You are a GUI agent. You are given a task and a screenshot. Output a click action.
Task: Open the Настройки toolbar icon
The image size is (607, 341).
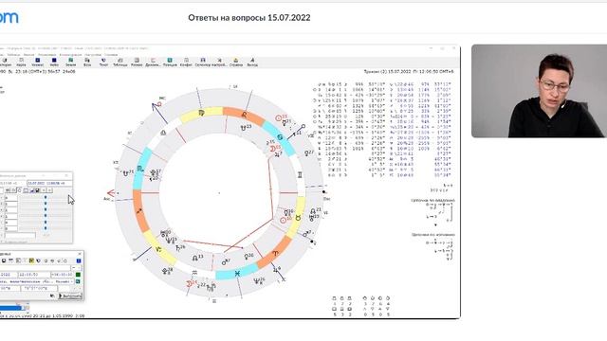pyautogui.click(x=219, y=63)
